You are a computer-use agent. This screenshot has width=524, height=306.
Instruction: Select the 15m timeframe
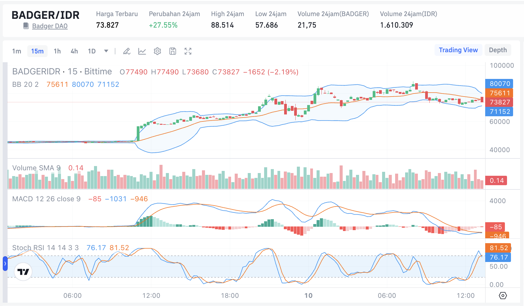point(37,51)
